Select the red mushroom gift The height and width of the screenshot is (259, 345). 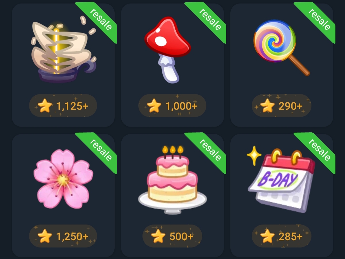coord(168,50)
